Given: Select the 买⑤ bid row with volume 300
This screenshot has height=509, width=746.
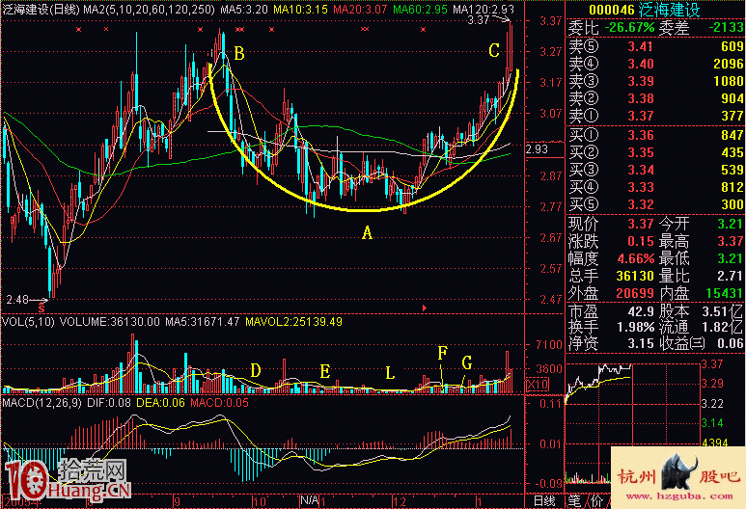Looking at the screenshot, I should [x=655, y=204].
